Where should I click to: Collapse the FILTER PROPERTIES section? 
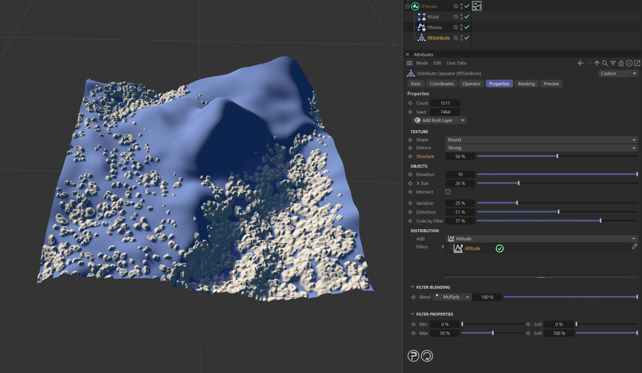[412, 314]
